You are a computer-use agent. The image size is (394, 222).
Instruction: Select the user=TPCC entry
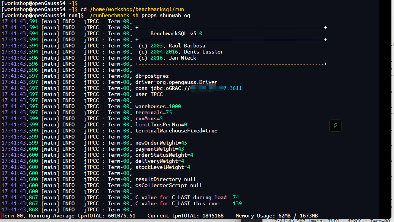[149, 94]
